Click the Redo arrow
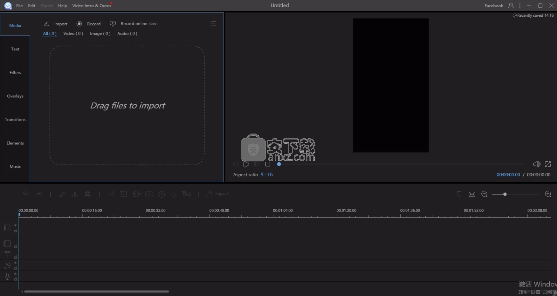Viewport: 557px width, 296px height. click(x=39, y=194)
